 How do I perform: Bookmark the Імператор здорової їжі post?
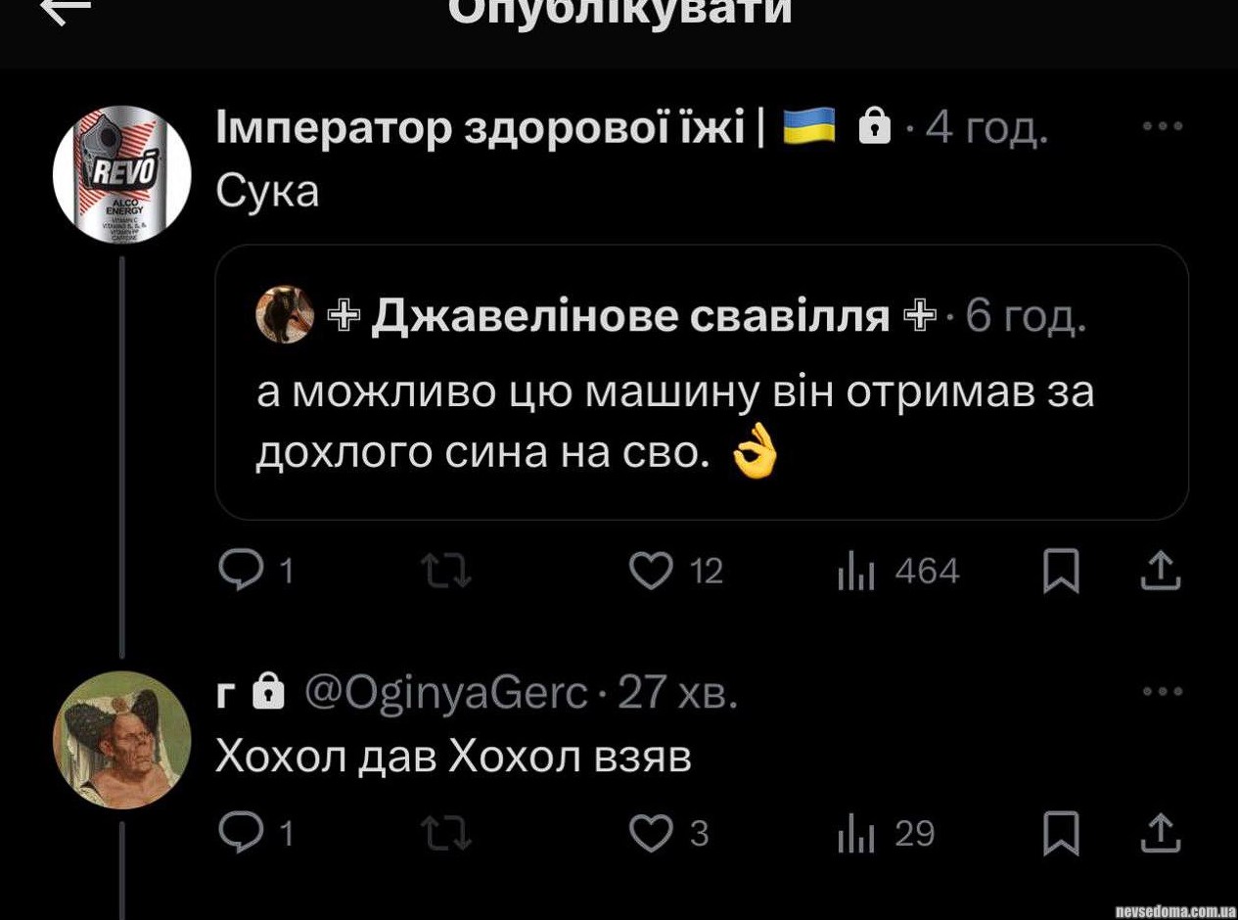pyautogui.click(x=1061, y=572)
